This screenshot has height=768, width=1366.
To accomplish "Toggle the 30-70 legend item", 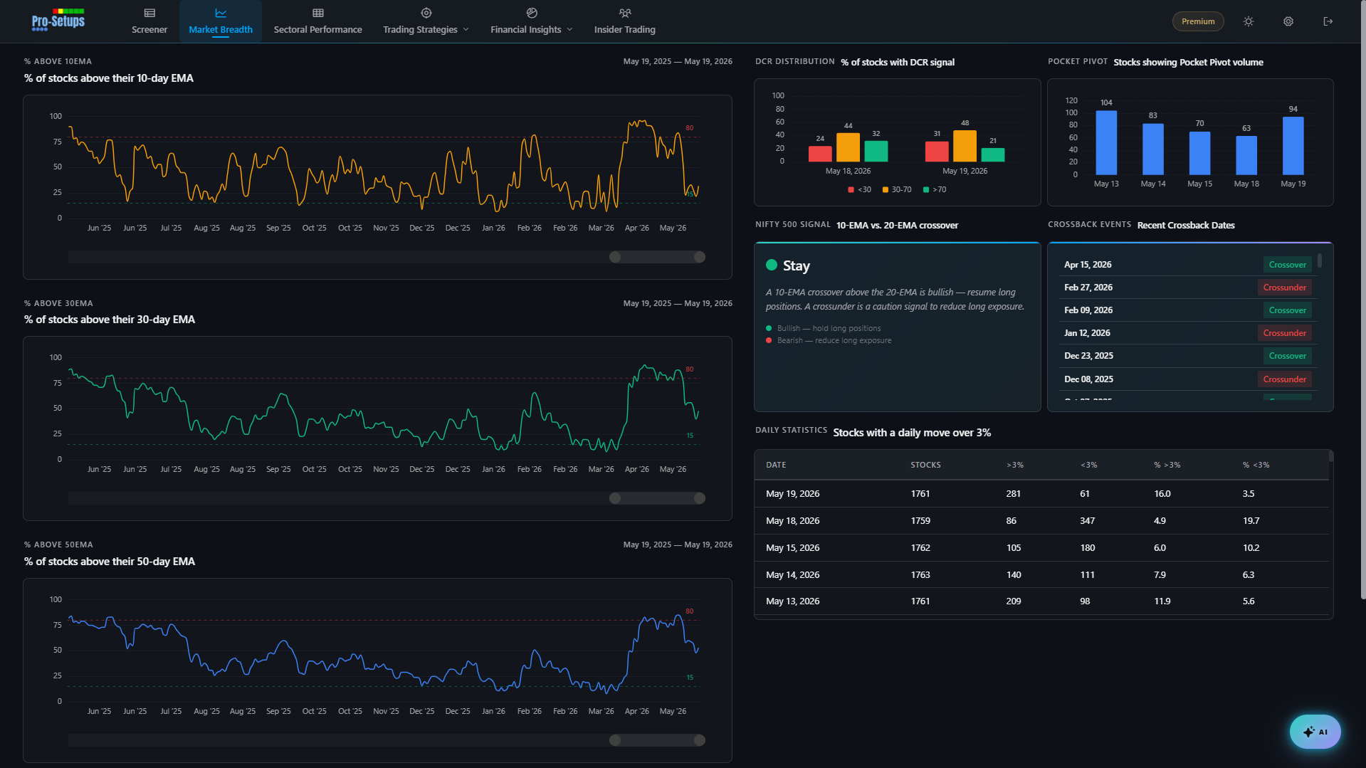I will pyautogui.click(x=897, y=190).
